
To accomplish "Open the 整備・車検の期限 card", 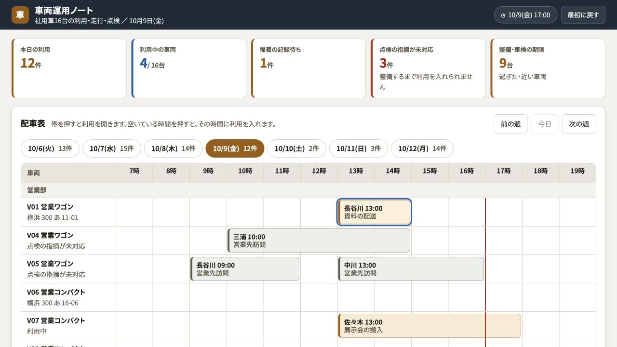I will tap(548, 68).
